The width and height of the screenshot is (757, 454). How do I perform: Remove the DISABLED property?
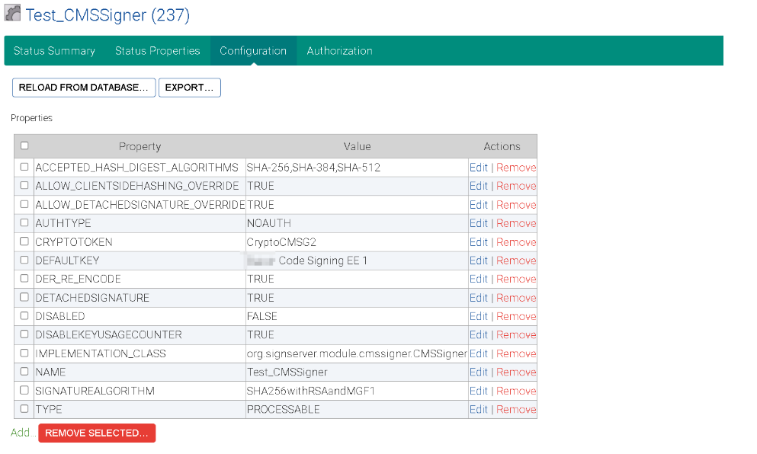pos(516,316)
